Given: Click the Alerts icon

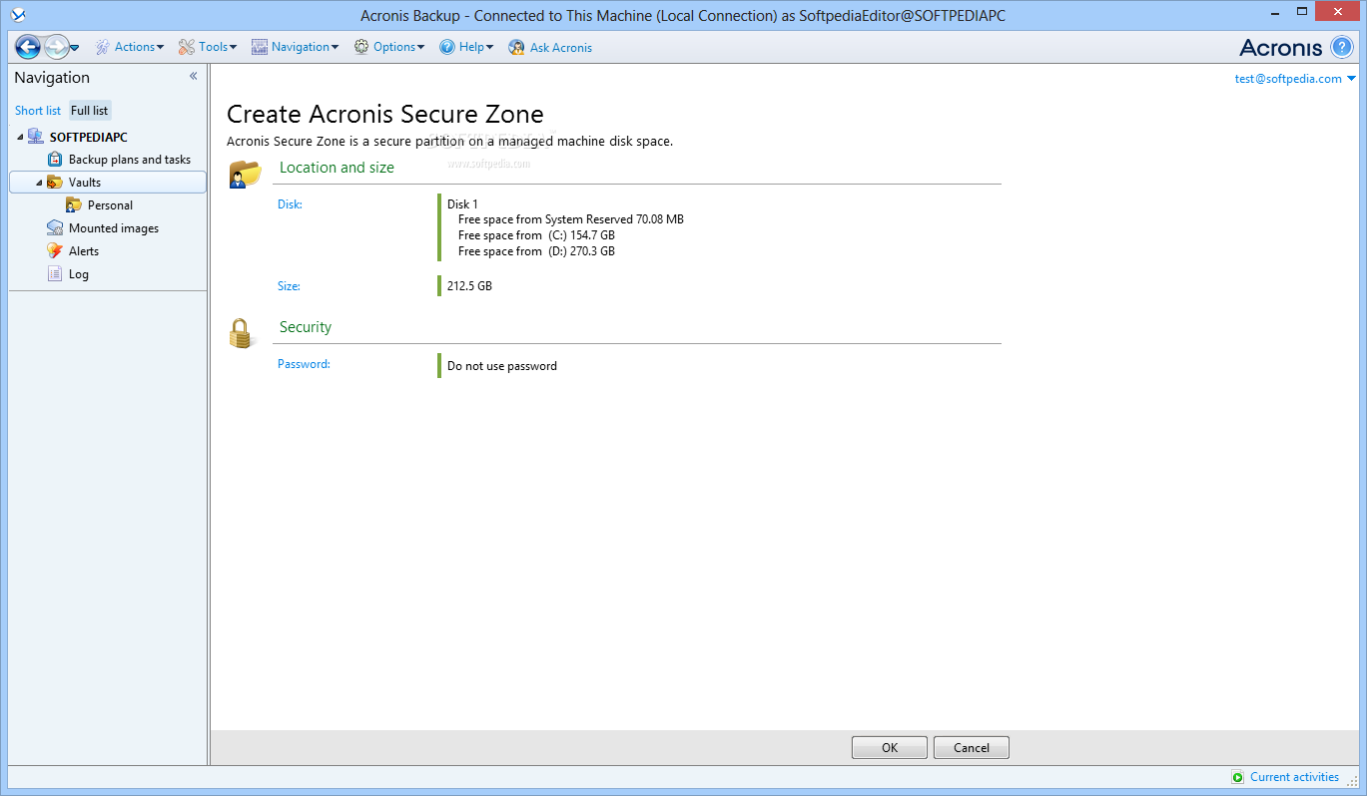Looking at the screenshot, I should tap(55, 251).
